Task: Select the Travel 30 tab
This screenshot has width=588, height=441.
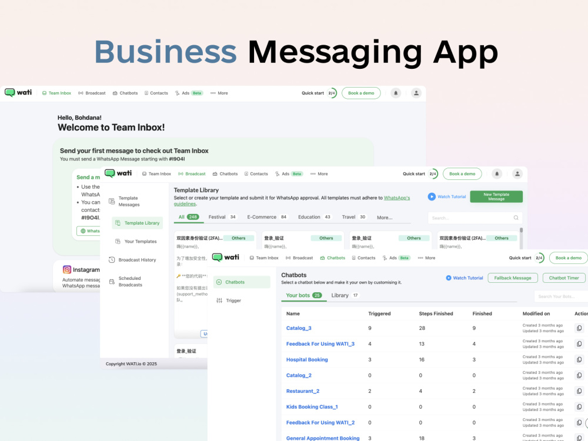Action: (x=355, y=217)
